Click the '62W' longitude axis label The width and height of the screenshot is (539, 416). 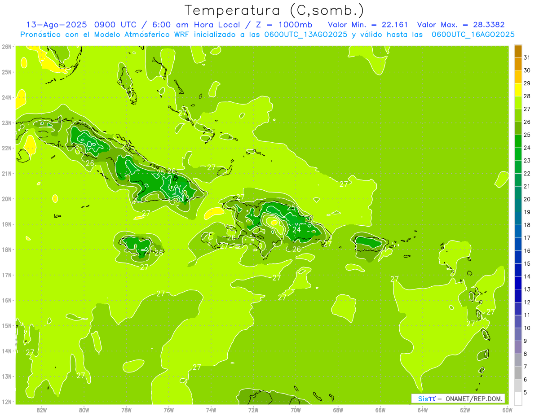465,410
